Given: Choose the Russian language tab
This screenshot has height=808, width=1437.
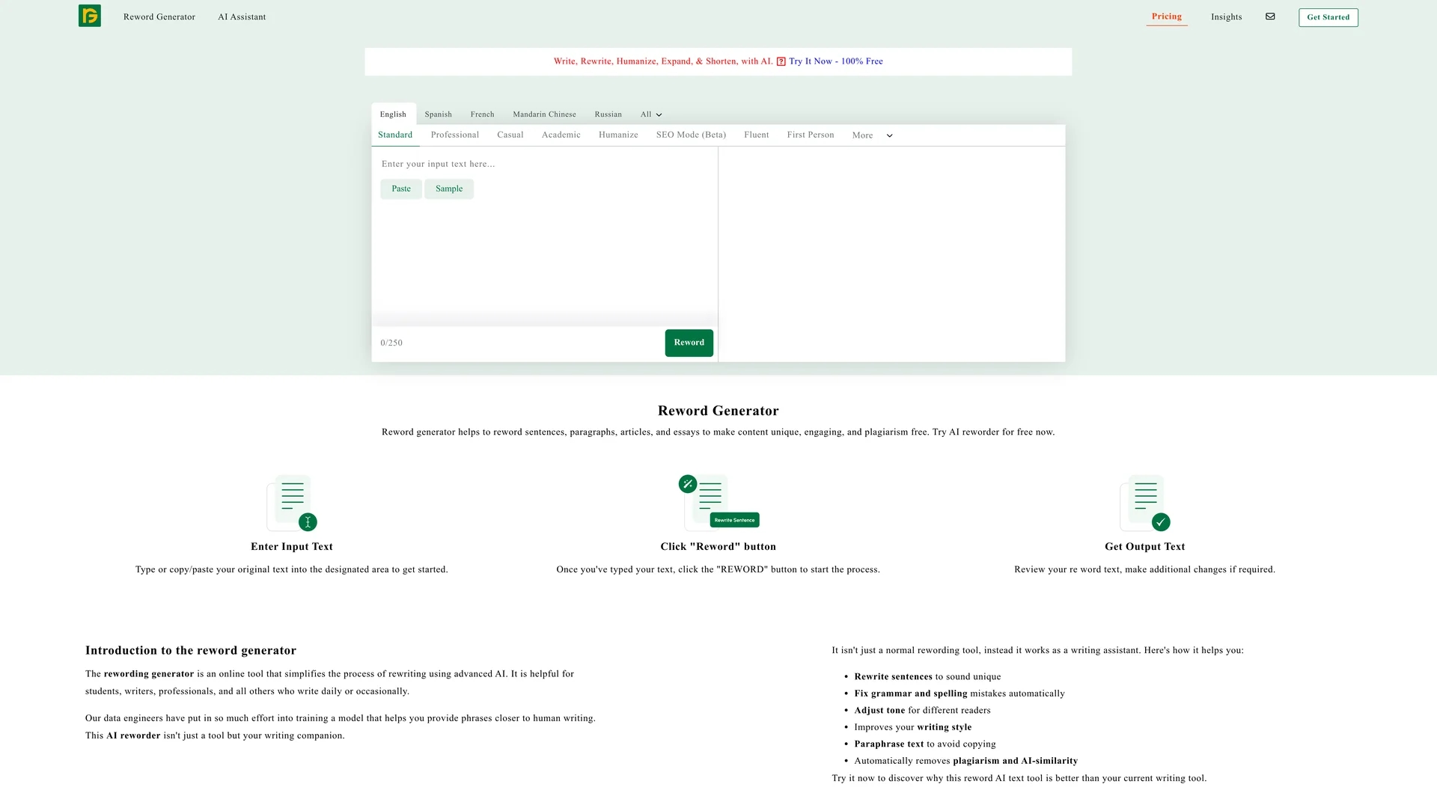Looking at the screenshot, I should (x=608, y=114).
